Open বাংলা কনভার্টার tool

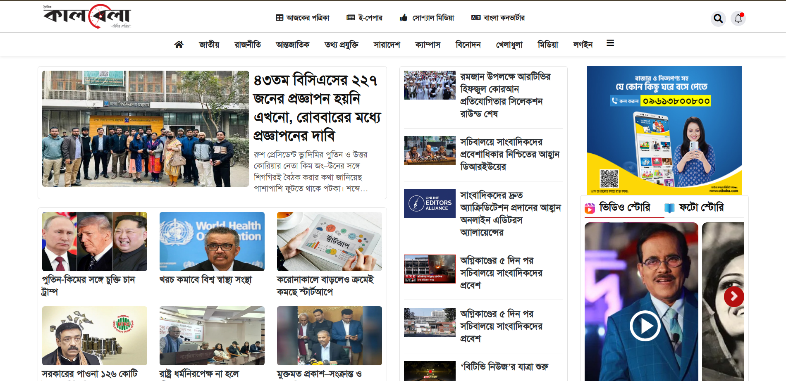tap(498, 18)
